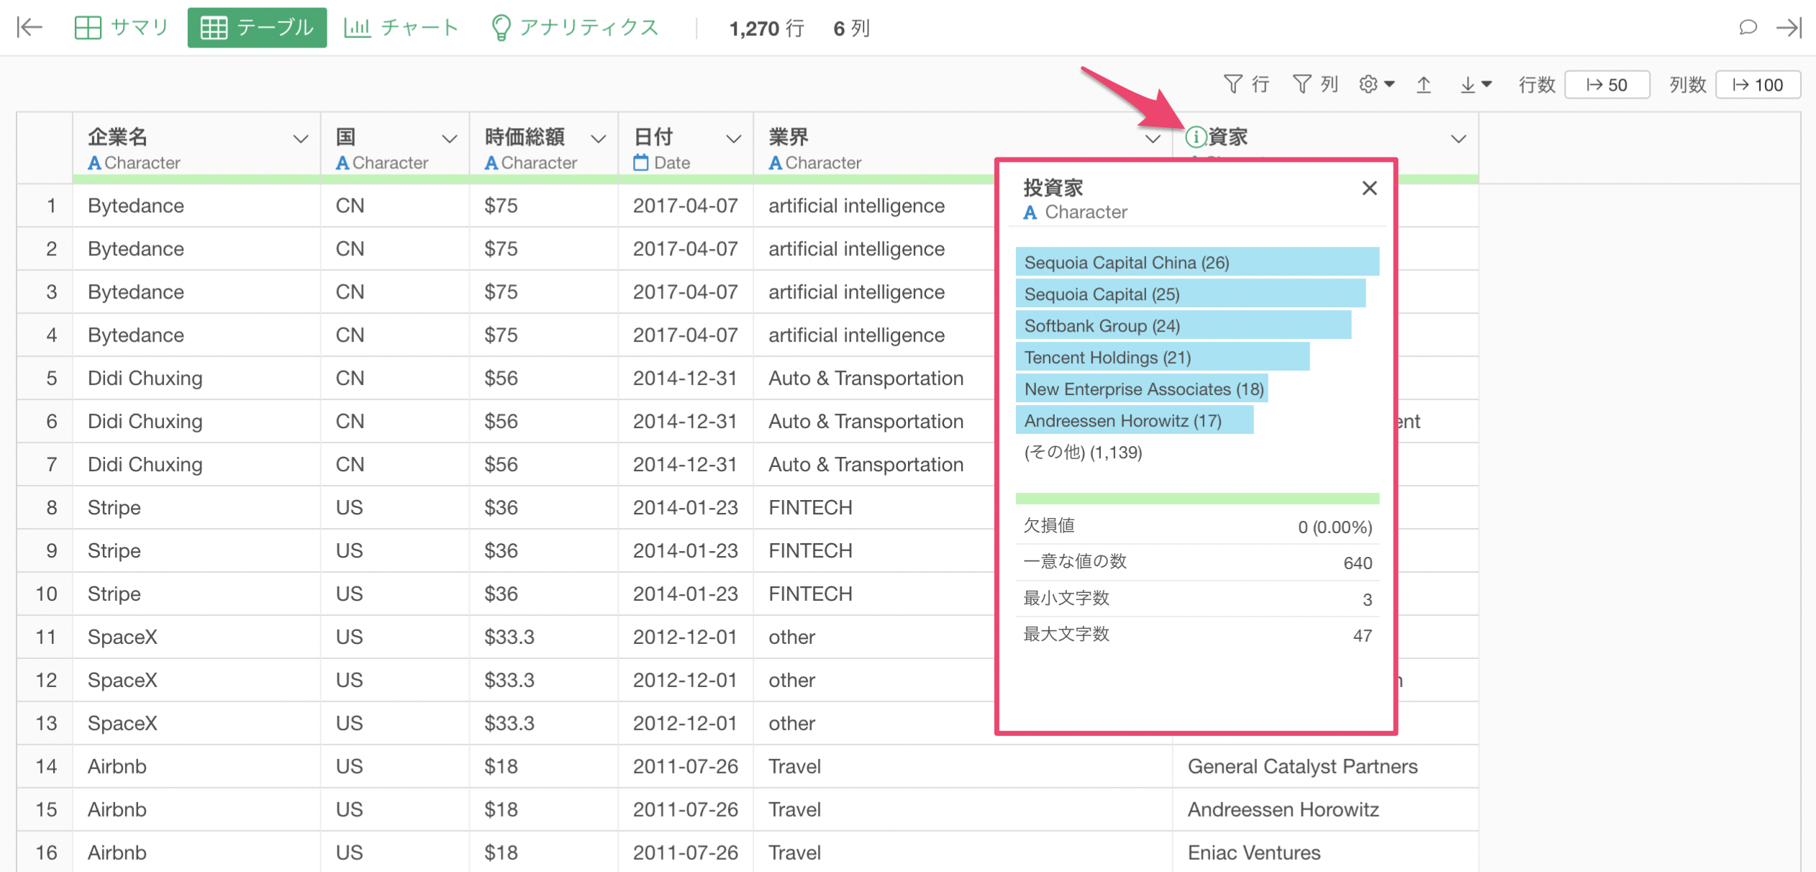
Task: Open 投資家 column header menu
Action: click(x=1458, y=139)
